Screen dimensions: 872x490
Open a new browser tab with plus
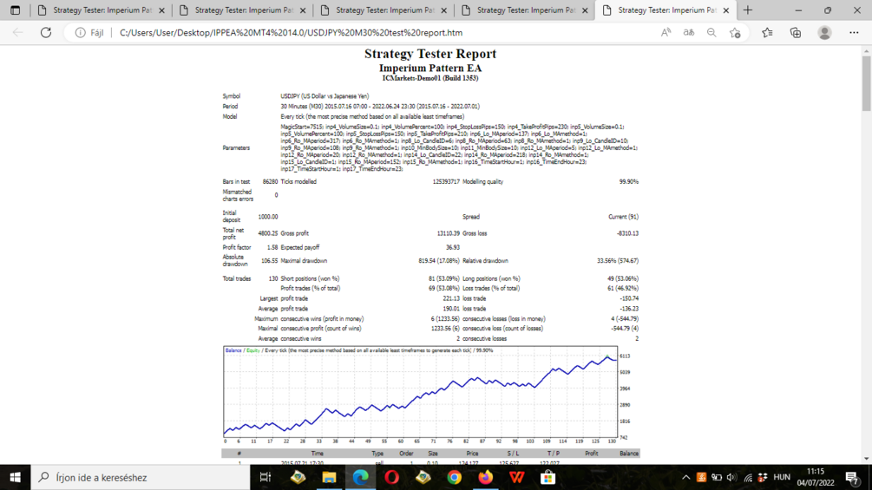[x=748, y=10]
